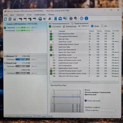Click the blue free space bar for C:
Viewport: 123px width, 123px height.
pos(23,60)
